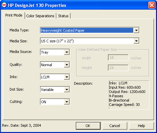The image size is (157, 133).
Task: Click the Quality label
Action: click(16, 65)
